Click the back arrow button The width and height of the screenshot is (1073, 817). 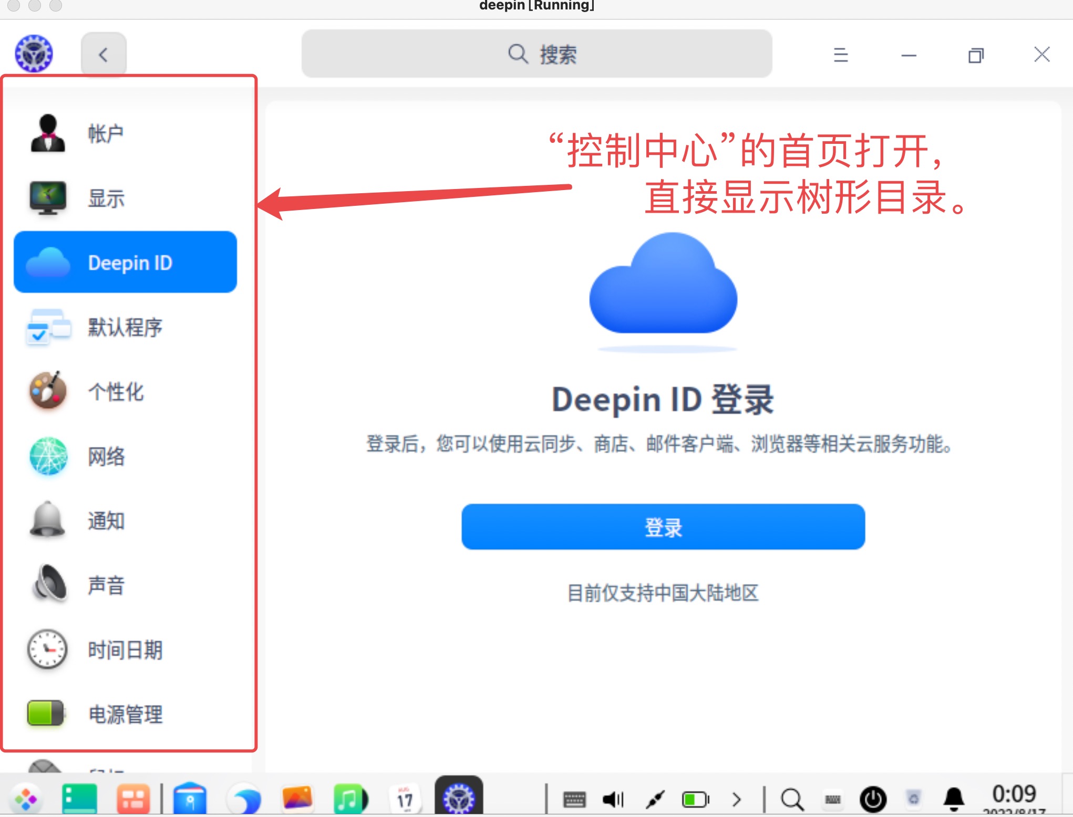[x=104, y=55]
